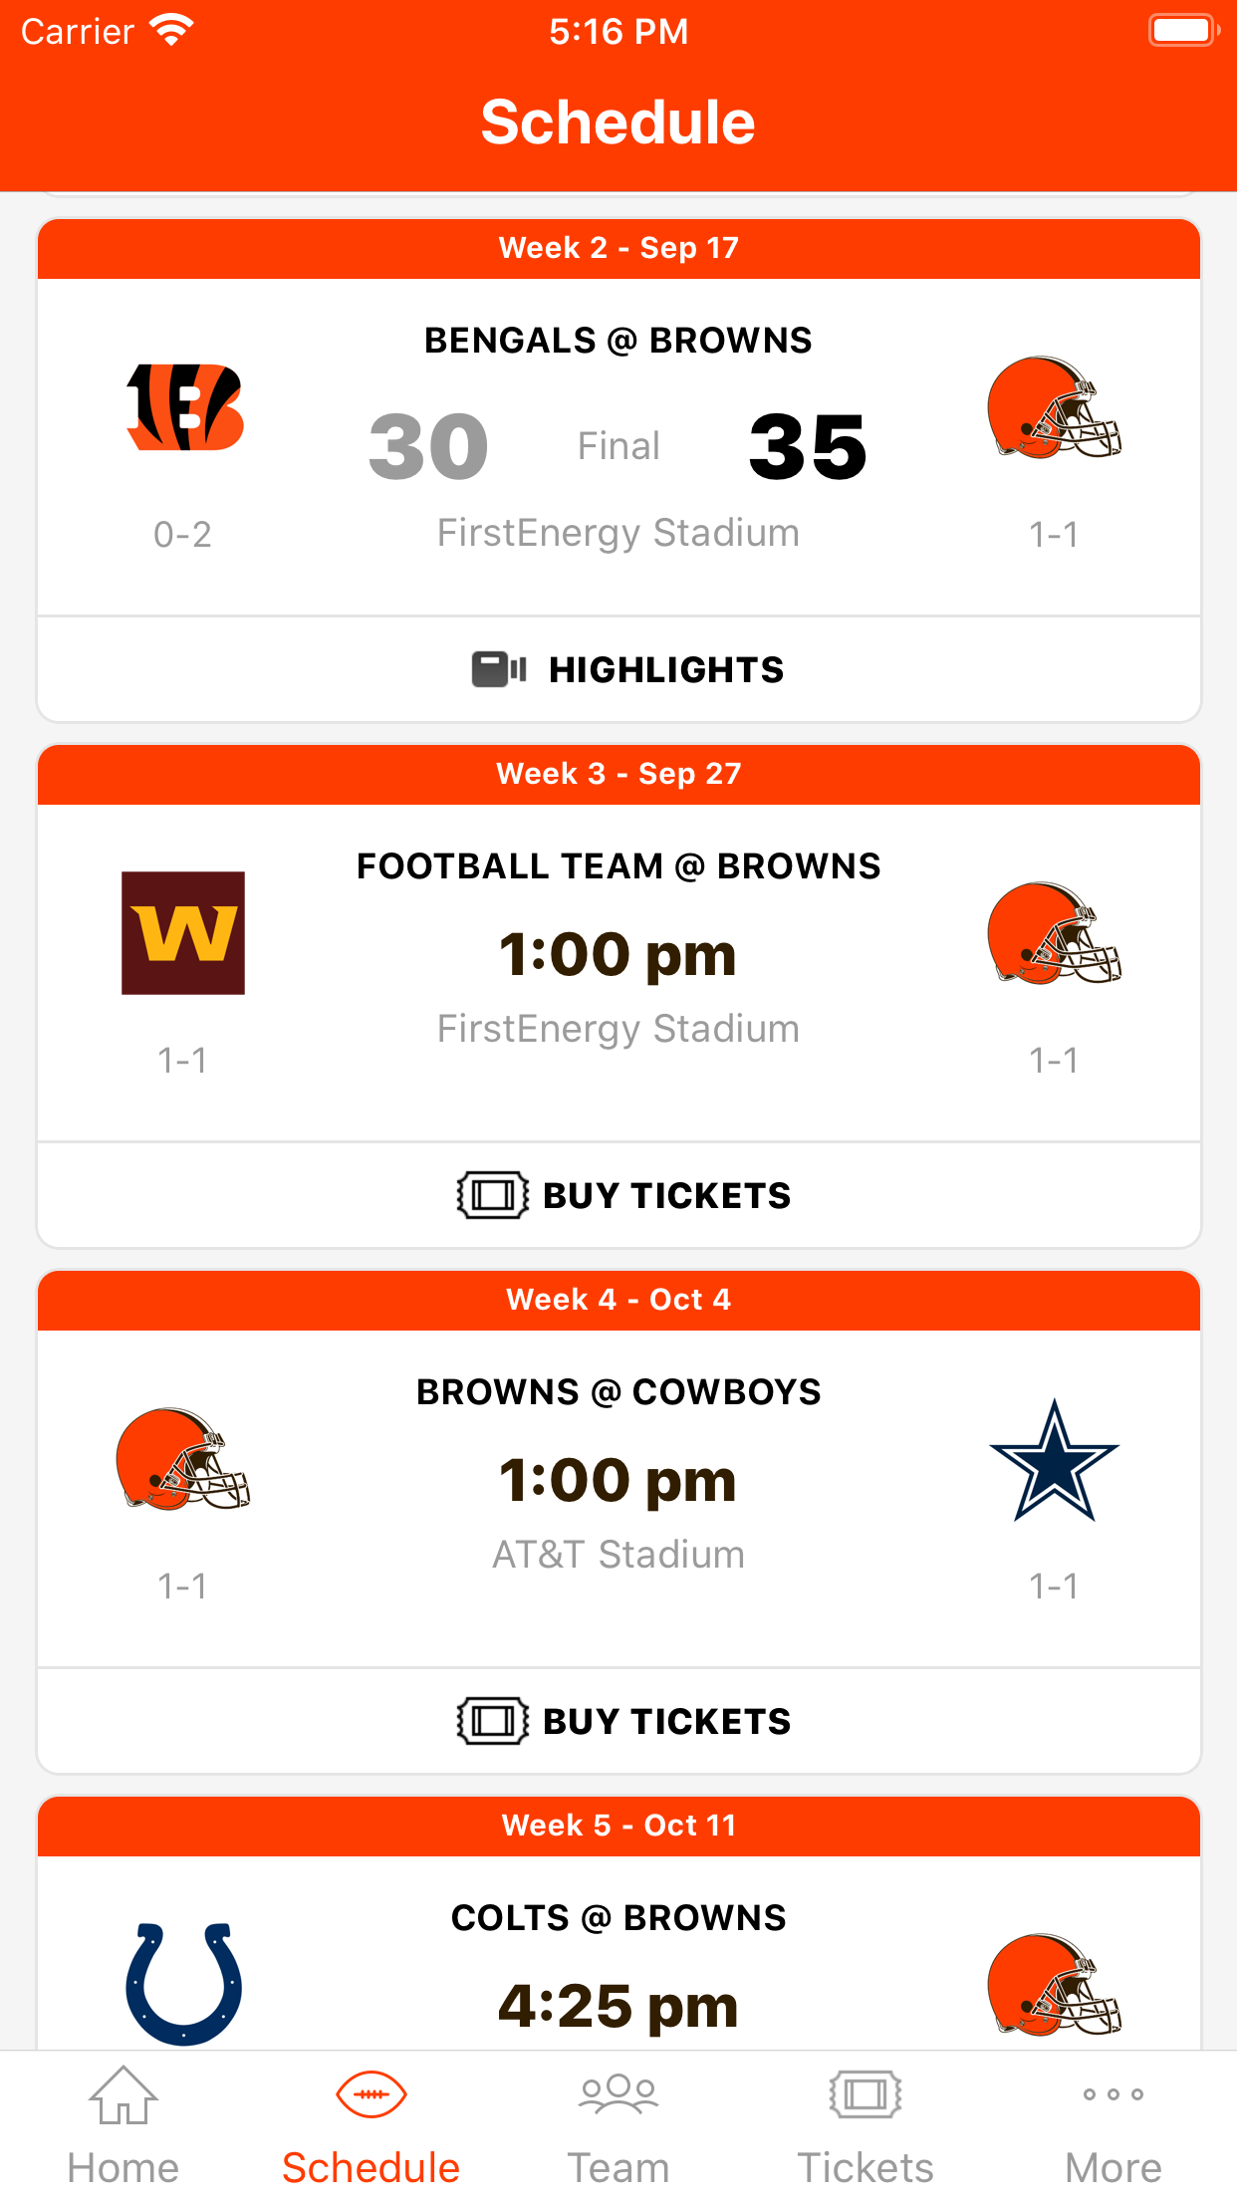
Task: Select the Schedule tab
Action: (371, 2123)
